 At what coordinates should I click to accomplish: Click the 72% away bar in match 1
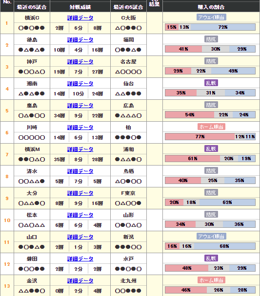(x=223, y=27)
